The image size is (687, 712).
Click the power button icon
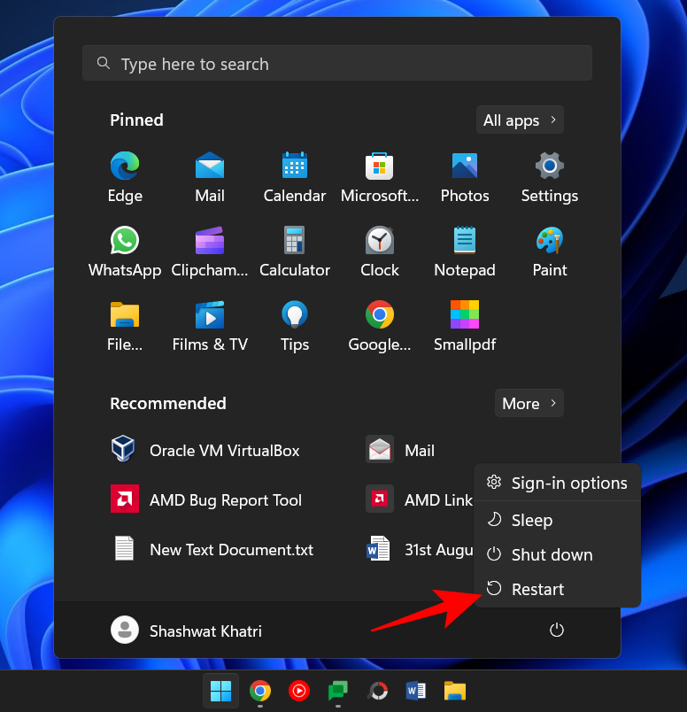pyautogui.click(x=557, y=631)
